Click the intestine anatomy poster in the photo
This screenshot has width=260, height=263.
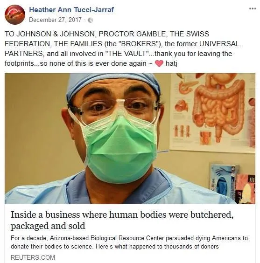[212, 112]
